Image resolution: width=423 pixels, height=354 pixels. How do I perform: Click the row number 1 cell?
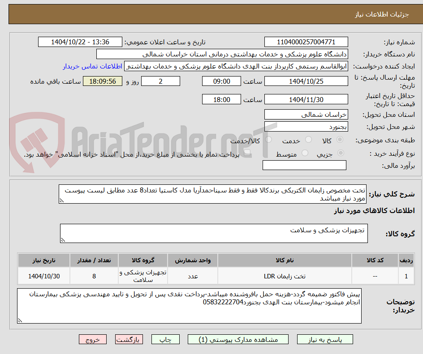(406, 276)
